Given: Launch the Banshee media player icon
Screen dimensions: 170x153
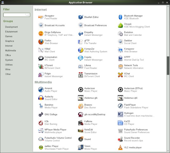Looking at the screenshot, I should 41,106.
